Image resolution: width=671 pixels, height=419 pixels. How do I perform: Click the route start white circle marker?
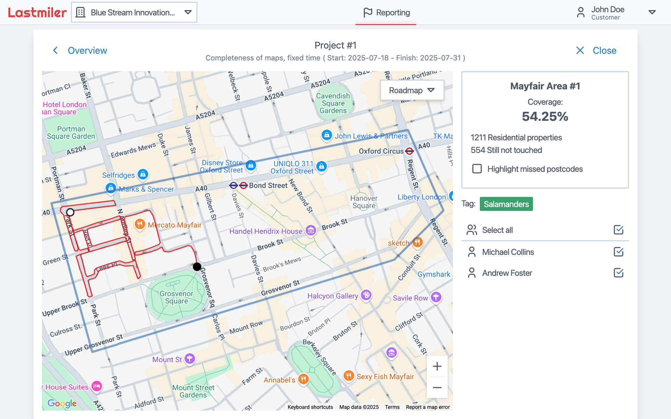(70, 212)
